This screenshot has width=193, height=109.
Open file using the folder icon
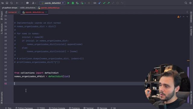coord(2,3)
